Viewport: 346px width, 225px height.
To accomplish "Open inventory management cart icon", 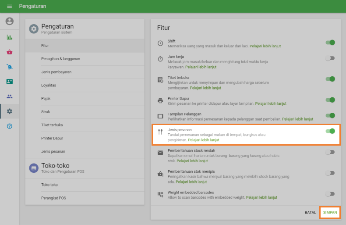I will [x=9, y=67].
